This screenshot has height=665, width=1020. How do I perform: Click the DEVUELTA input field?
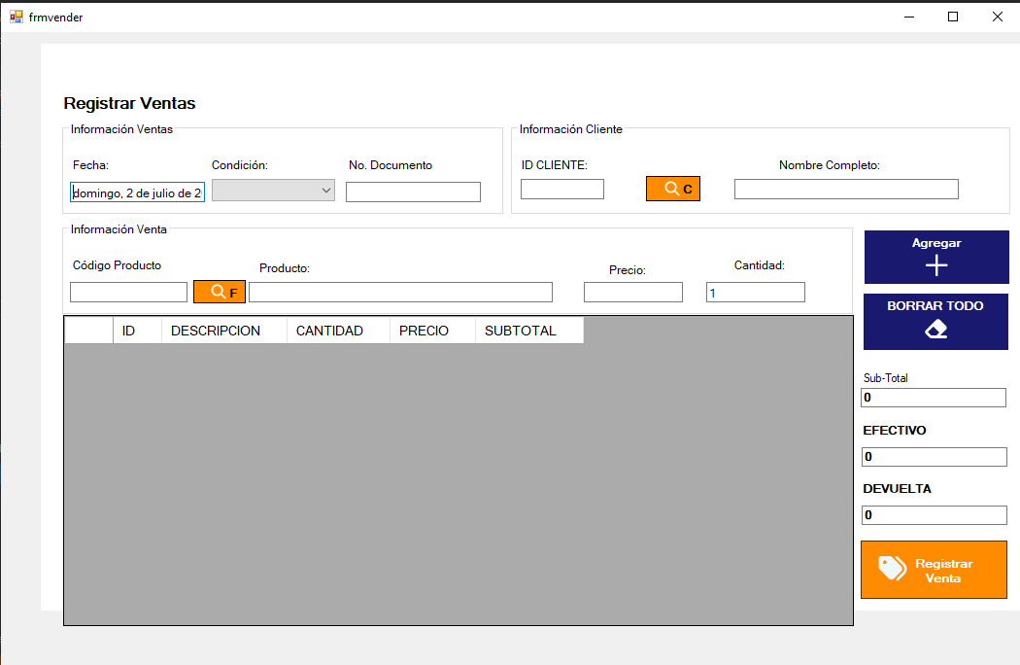(x=933, y=514)
